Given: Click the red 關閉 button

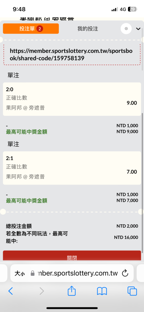Looking at the screenshot, I should tap(72, 256).
